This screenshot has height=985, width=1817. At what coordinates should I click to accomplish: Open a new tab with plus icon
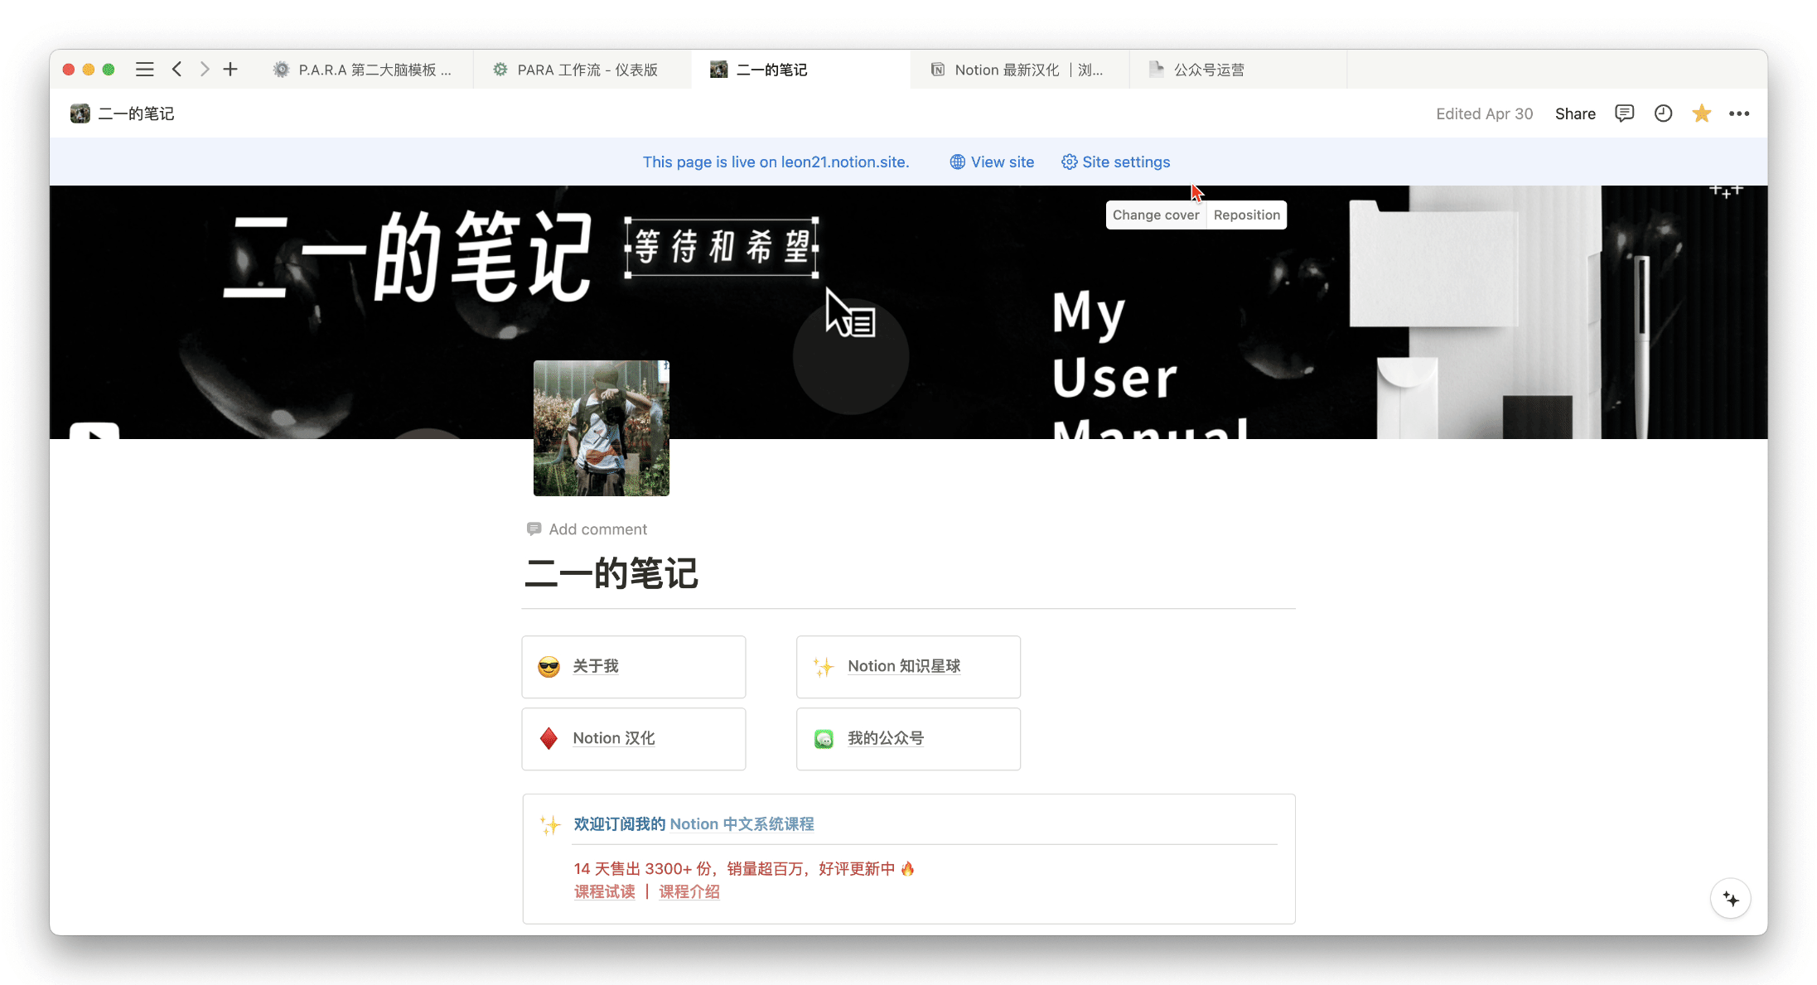pyautogui.click(x=230, y=70)
